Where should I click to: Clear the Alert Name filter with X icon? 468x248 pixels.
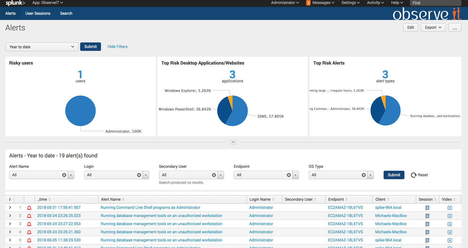[x=64, y=175]
